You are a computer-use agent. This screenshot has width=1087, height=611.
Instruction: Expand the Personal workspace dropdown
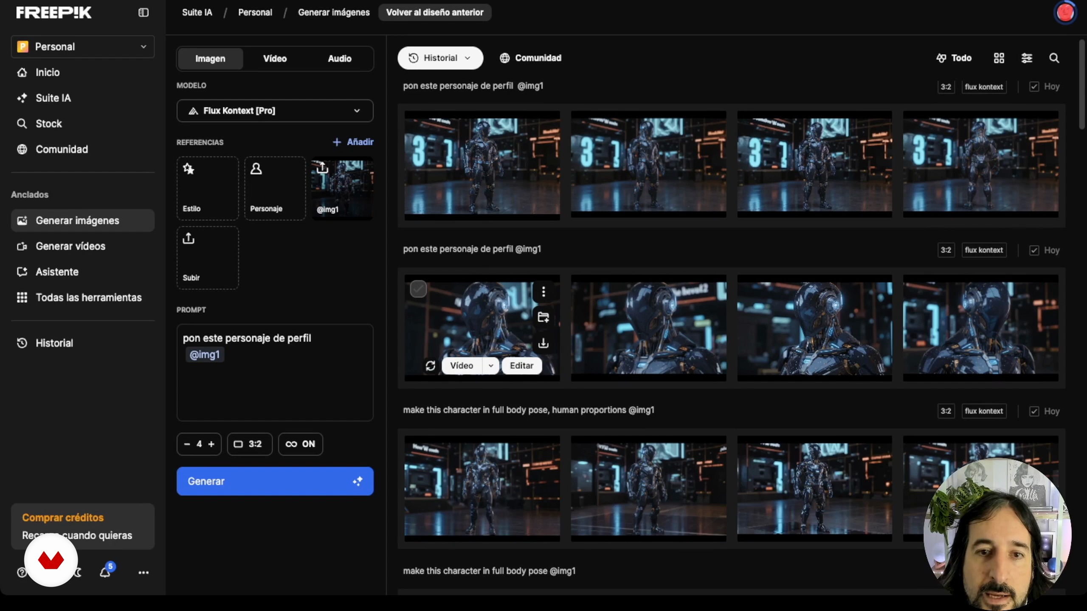(83, 47)
